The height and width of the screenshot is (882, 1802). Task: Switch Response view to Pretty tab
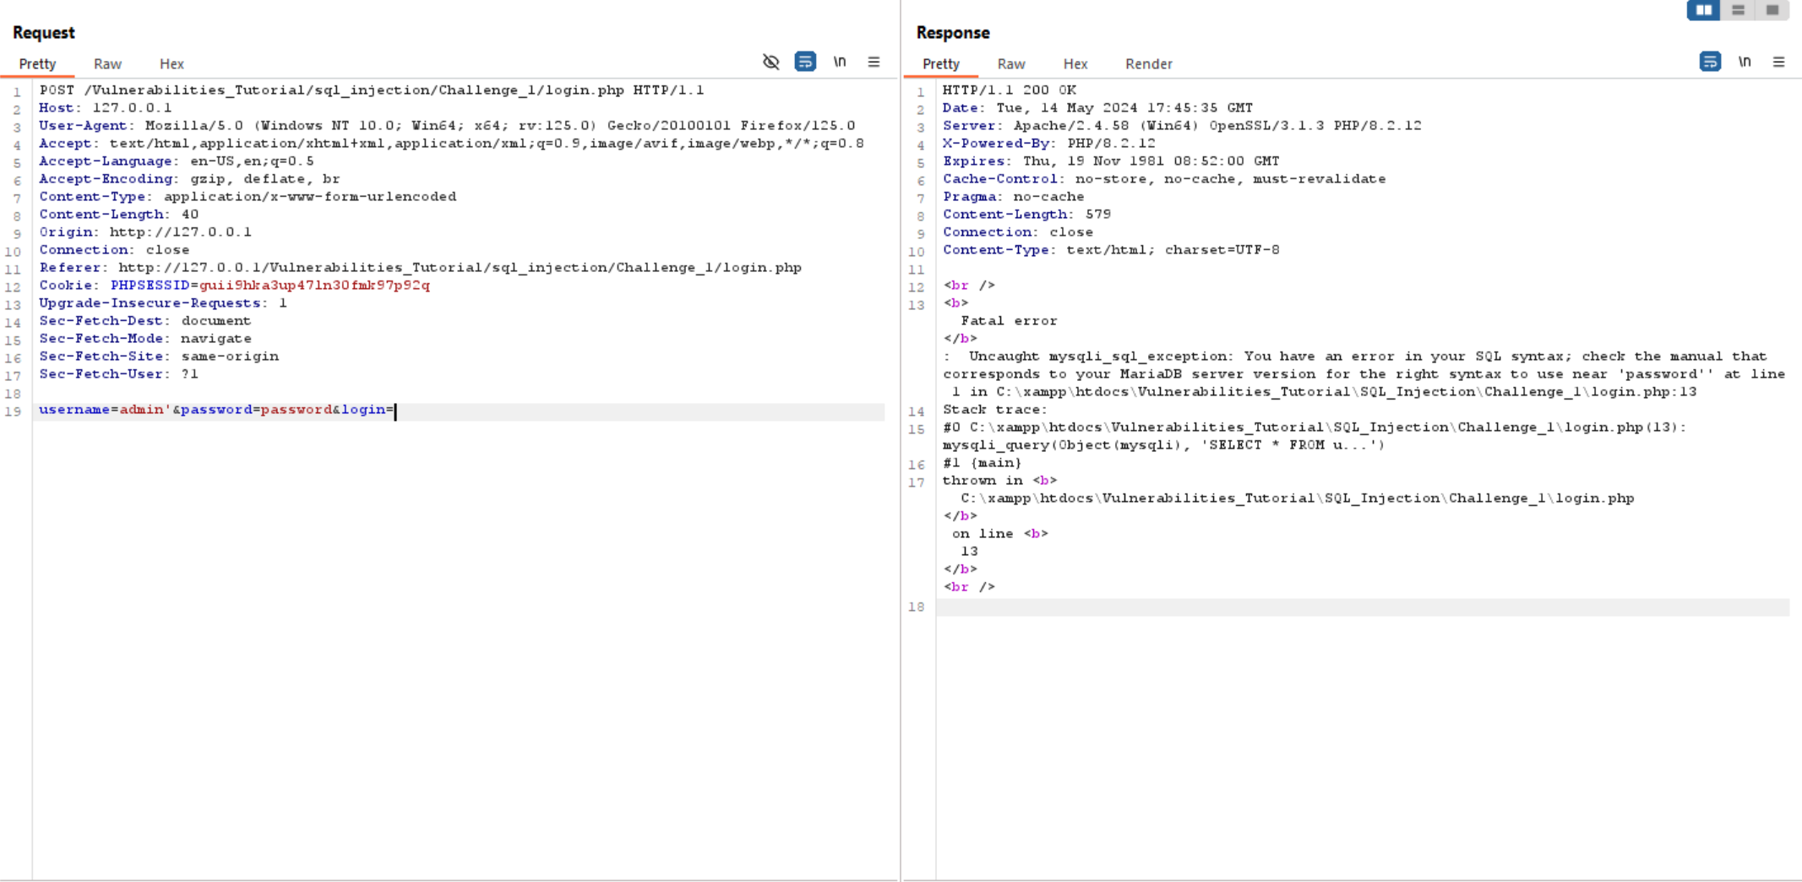click(x=941, y=64)
